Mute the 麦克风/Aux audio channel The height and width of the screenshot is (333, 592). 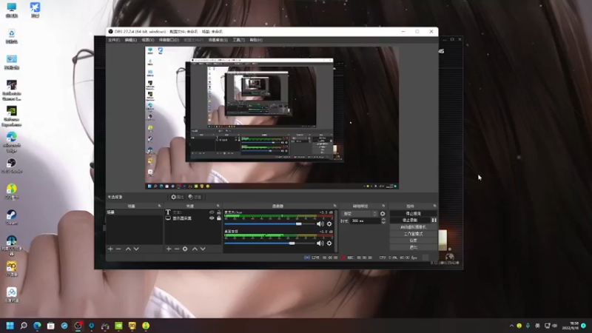(320, 224)
